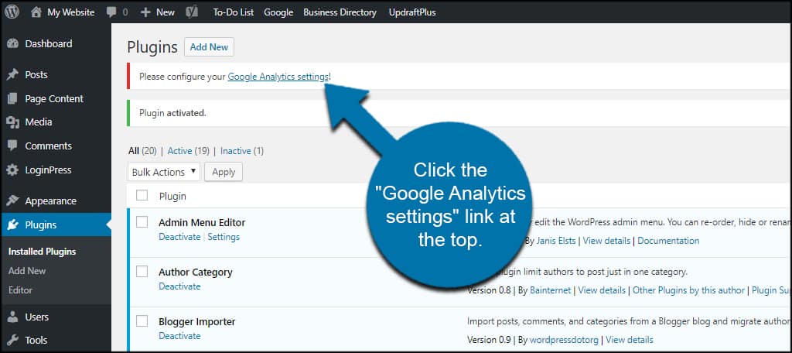Click the Apply bulk action button
This screenshot has height=353, width=792.
[224, 172]
